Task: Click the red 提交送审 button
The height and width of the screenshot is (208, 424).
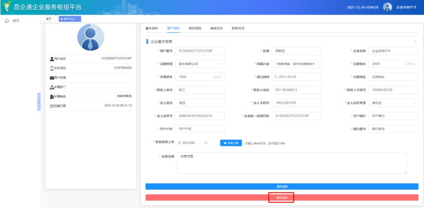Action: pyautogui.click(x=282, y=197)
